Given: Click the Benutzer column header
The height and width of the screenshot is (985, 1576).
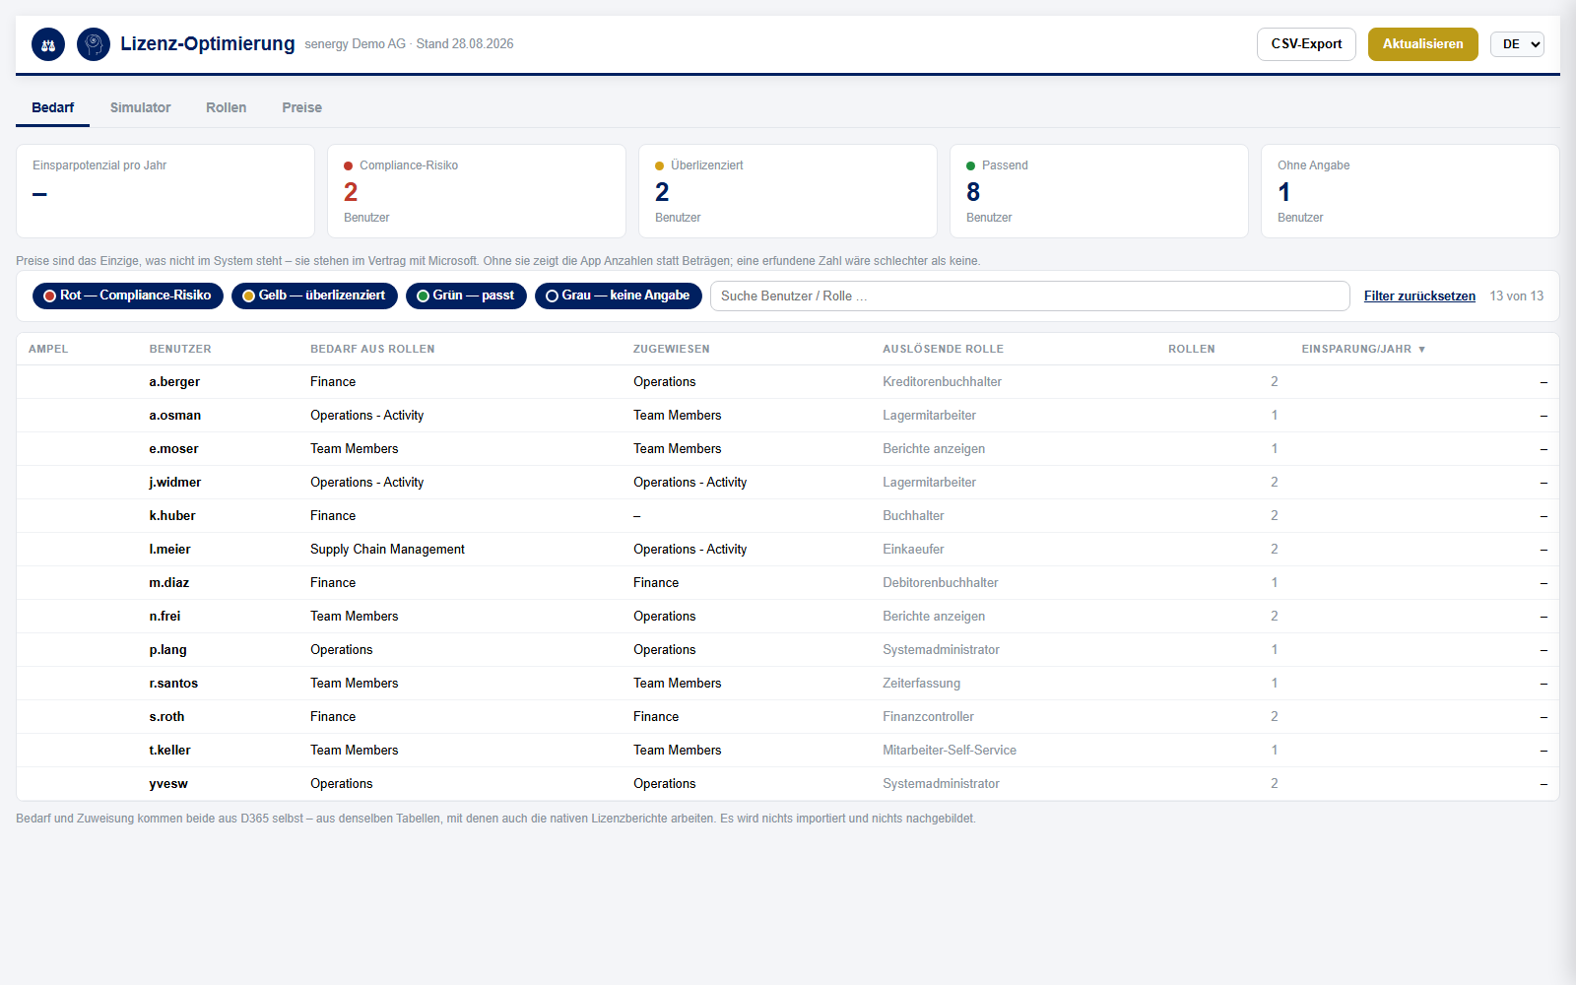Looking at the screenshot, I should pos(180,349).
